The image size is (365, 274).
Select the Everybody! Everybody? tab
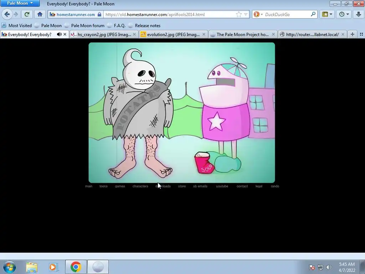pos(30,35)
